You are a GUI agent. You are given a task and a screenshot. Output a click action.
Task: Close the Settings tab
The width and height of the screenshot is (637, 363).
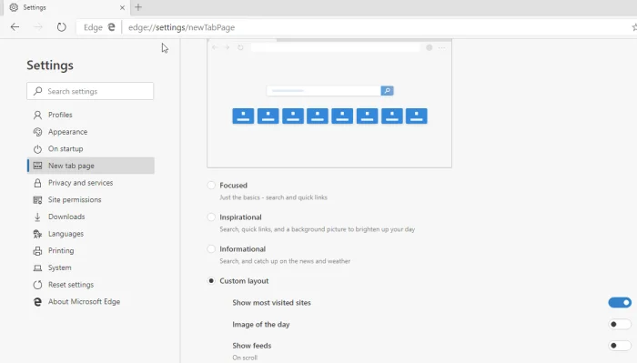(x=122, y=7)
